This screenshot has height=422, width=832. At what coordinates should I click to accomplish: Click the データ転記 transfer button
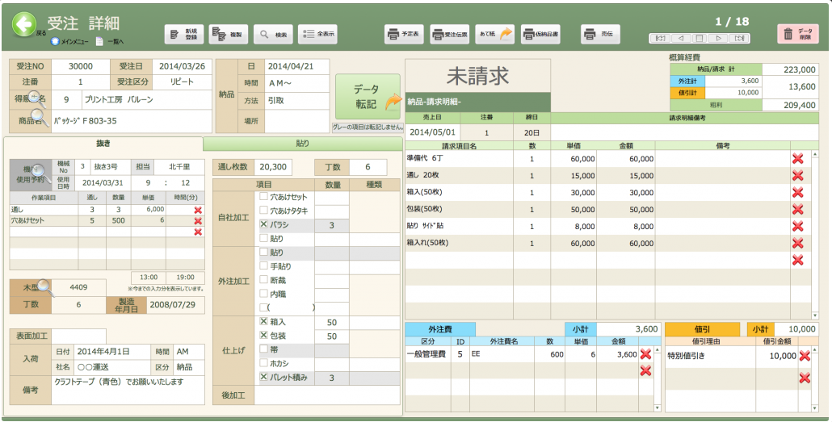coord(368,97)
